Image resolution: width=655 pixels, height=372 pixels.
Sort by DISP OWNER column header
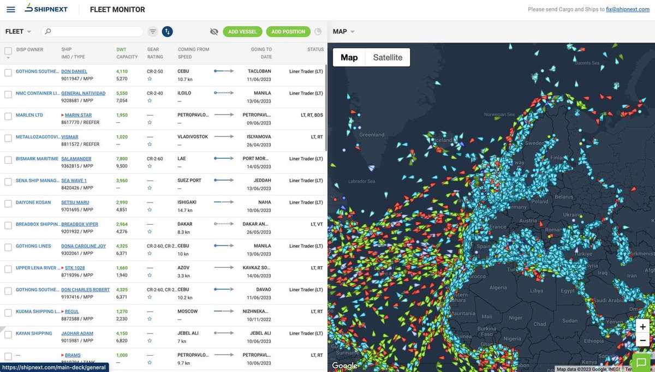[29, 49]
